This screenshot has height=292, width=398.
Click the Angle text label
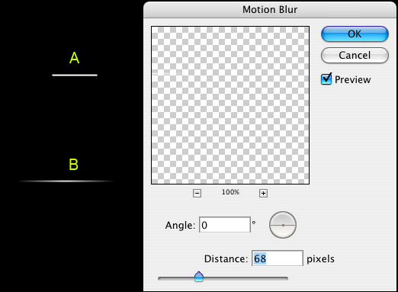(180, 225)
